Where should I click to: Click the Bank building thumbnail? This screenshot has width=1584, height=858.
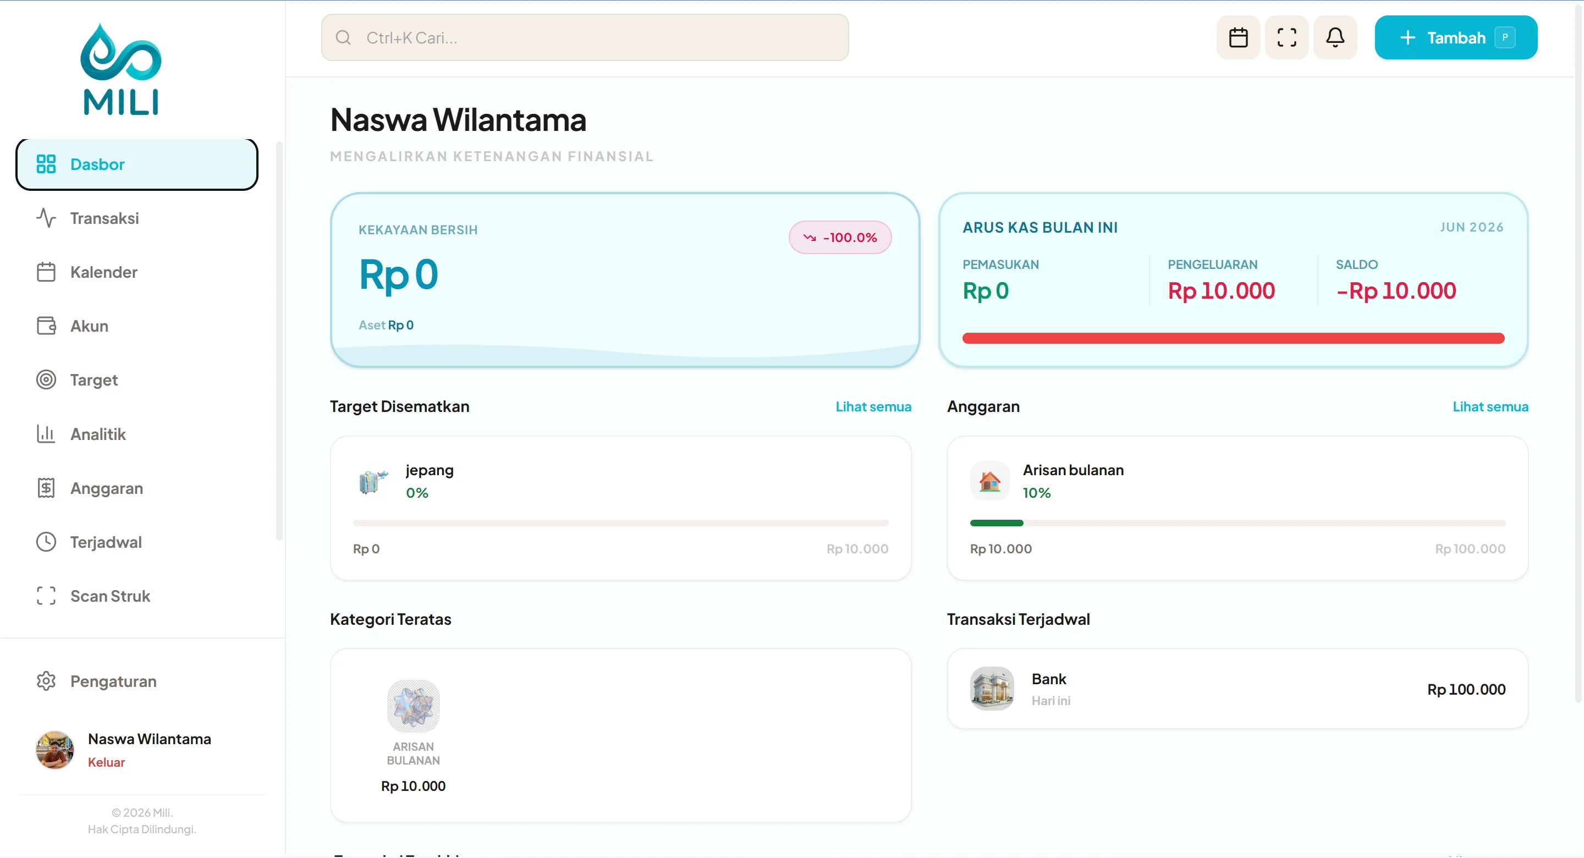tap(992, 688)
